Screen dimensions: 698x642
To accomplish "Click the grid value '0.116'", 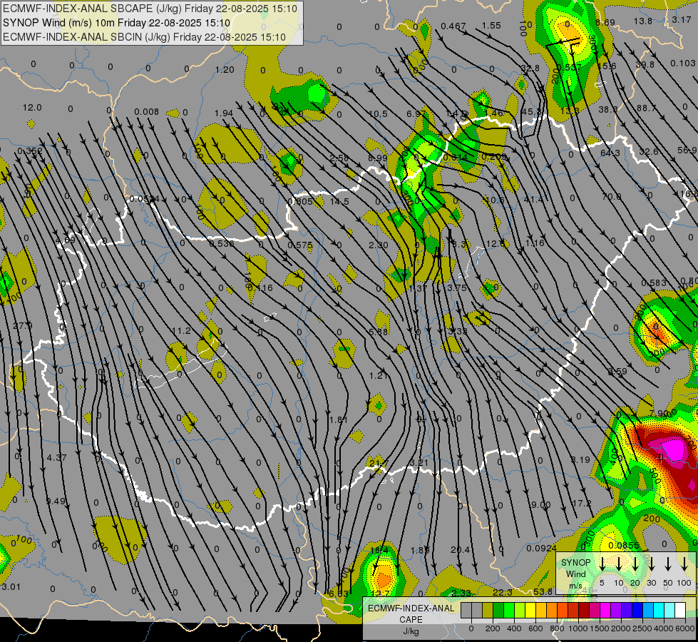I will coord(260,287).
